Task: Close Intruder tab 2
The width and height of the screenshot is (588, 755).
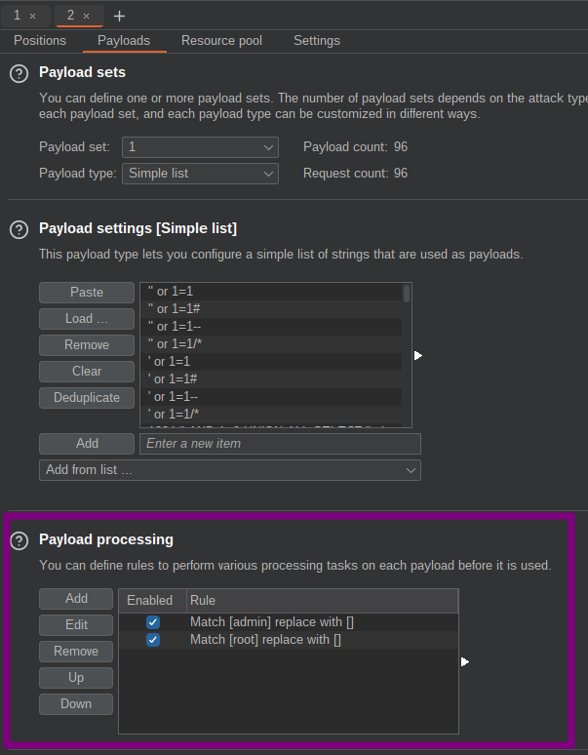Action: [x=86, y=16]
